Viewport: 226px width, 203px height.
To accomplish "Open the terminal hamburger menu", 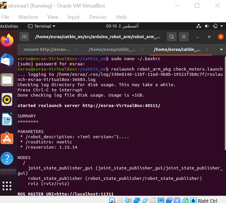I will tap(184, 37).
